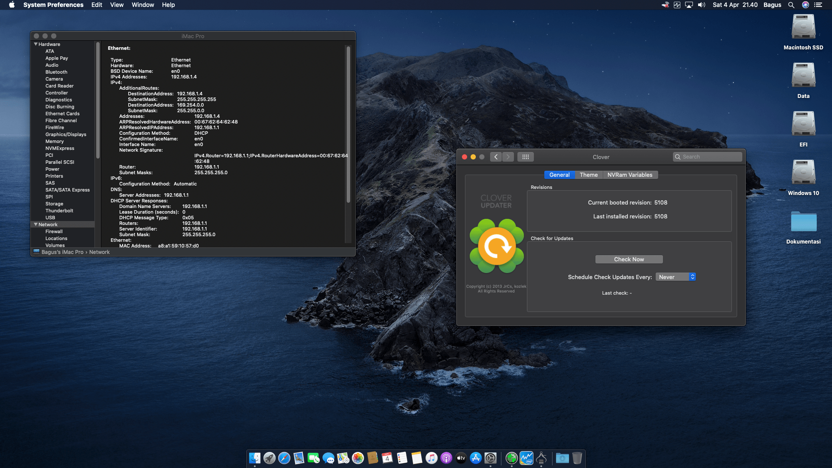Open Reminders from the dock
This screenshot has width=832, height=468.
pos(402,458)
